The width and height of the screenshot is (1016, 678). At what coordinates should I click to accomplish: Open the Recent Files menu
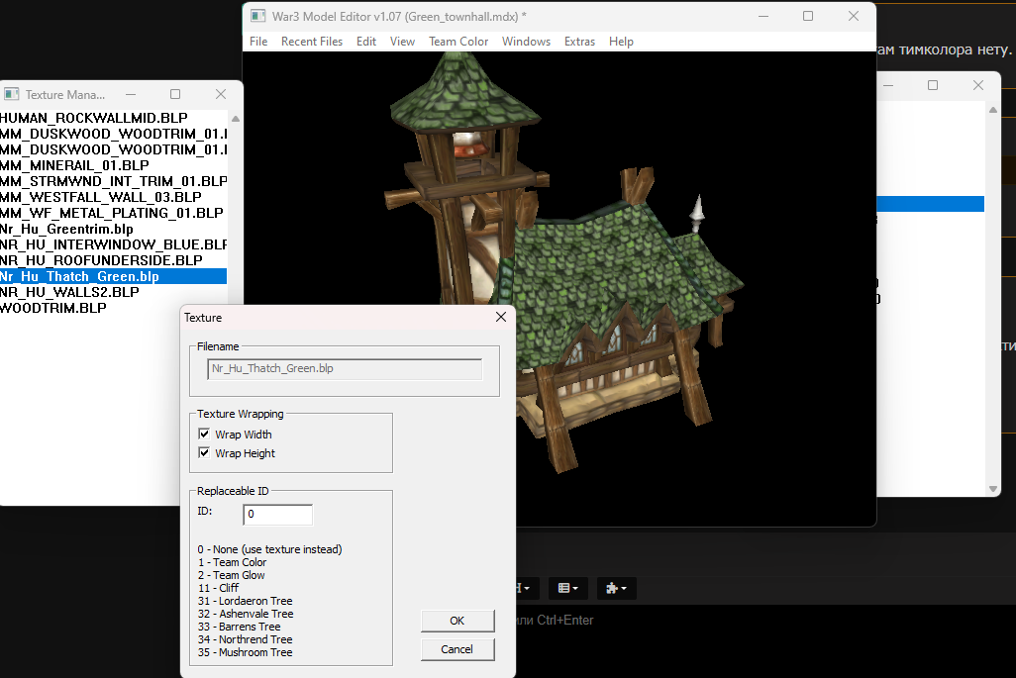pyautogui.click(x=312, y=42)
